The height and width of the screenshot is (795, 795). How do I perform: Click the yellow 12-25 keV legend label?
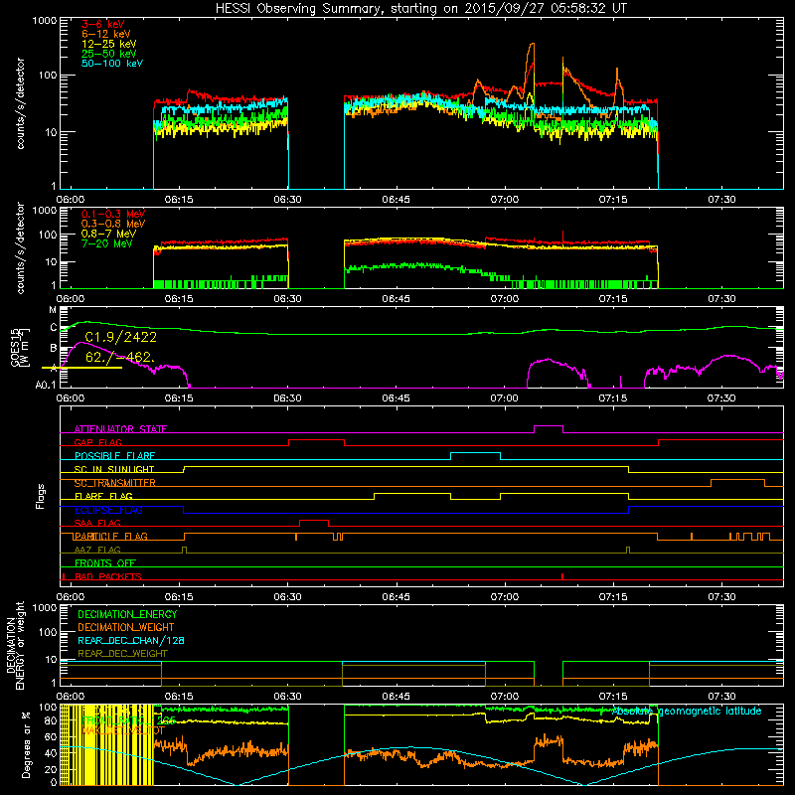[109, 44]
